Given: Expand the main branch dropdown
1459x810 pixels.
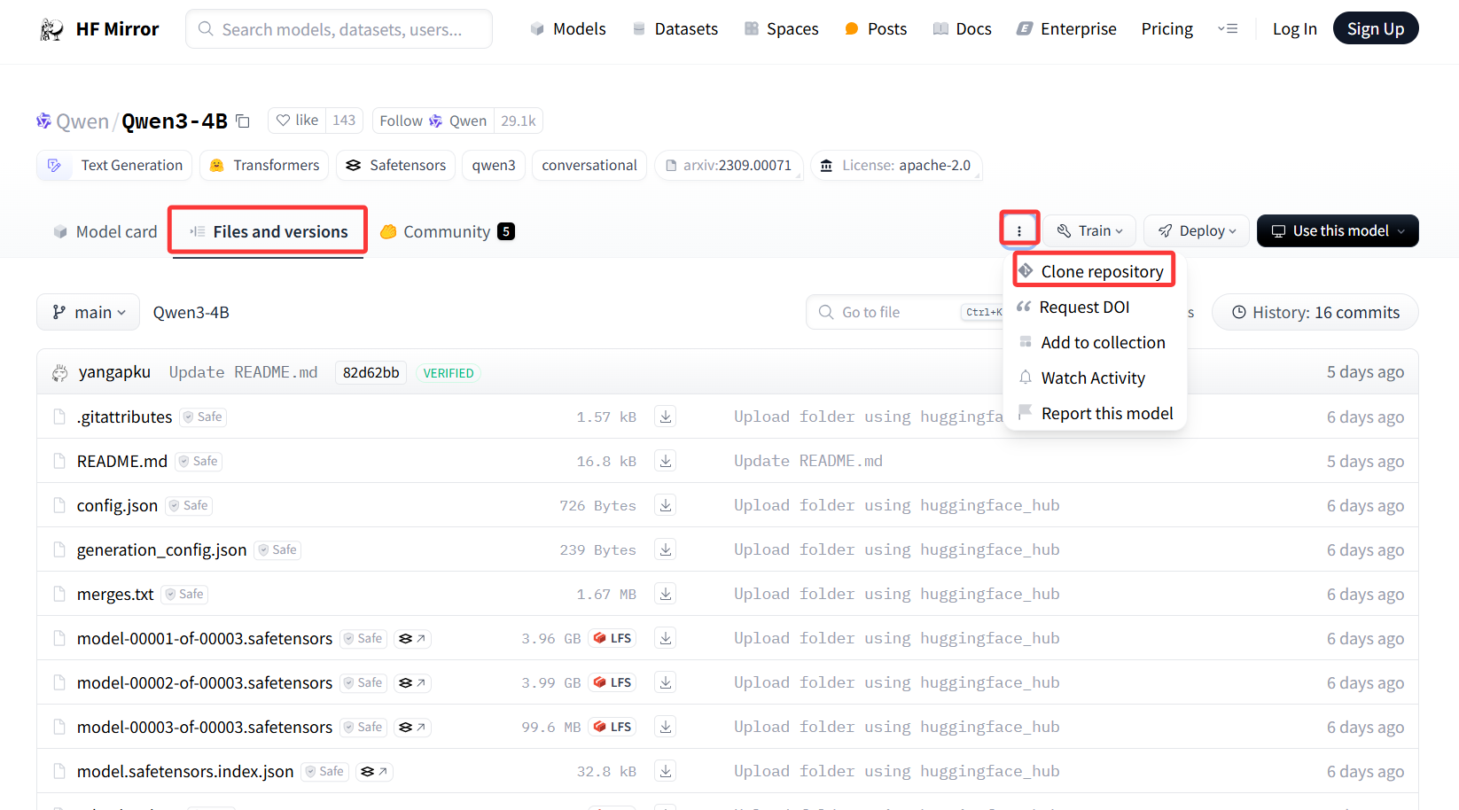Looking at the screenshot, I should (88, 312).
